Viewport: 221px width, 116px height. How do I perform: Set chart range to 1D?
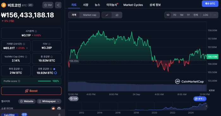[x=168, y=15]
